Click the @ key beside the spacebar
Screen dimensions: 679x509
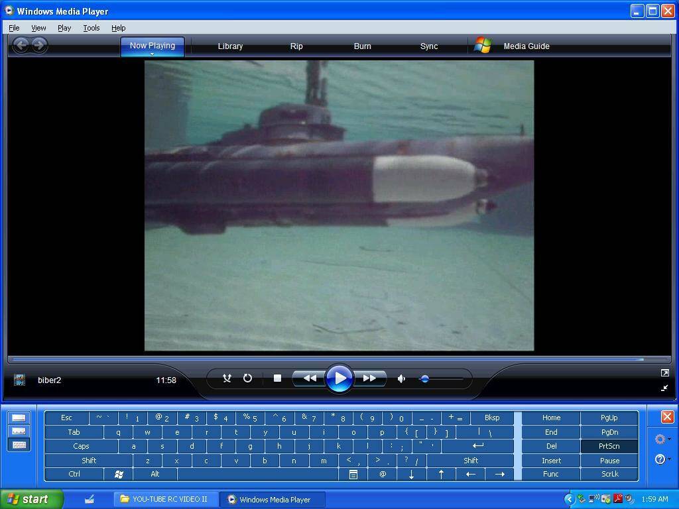coord(383,475)
